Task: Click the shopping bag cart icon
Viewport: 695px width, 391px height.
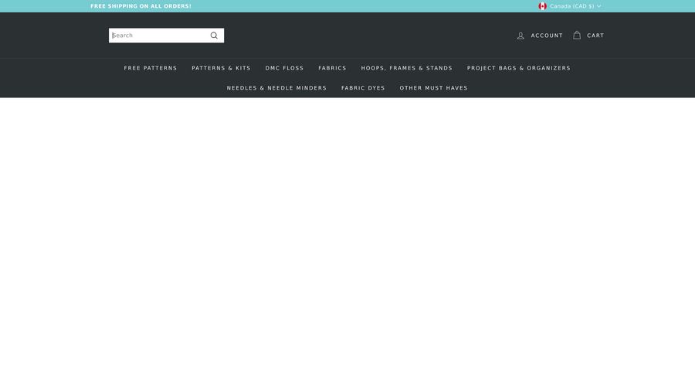Action: 577,36
